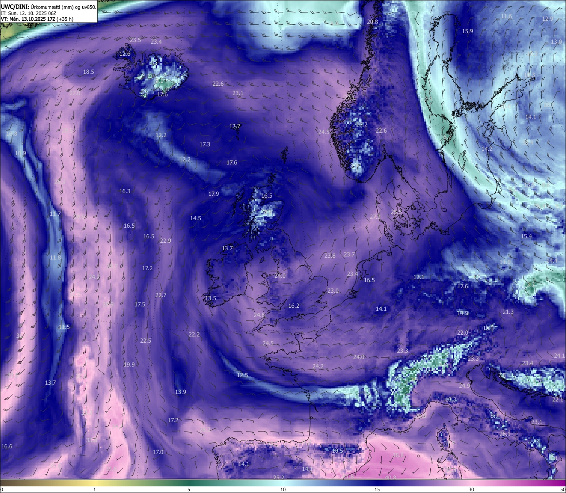Click the map value 27.0

coord(75,93)
